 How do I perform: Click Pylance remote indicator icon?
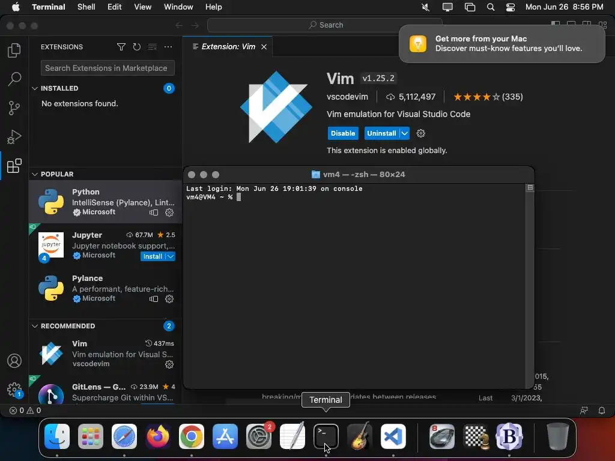click(x=154, y=299)
